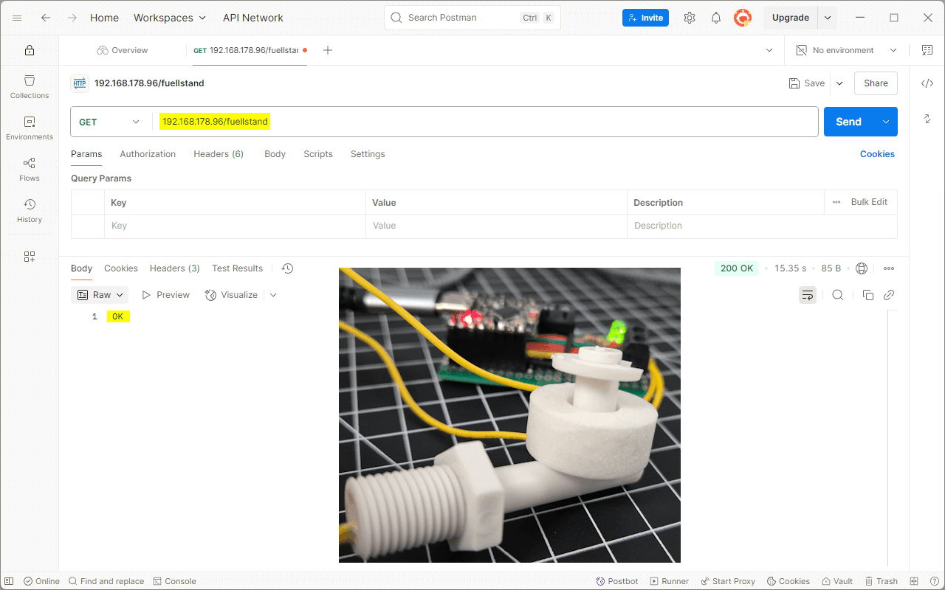Click the blue Send button
The width and height of the screenshot is (945, 590).
click(x=848, y=122)
